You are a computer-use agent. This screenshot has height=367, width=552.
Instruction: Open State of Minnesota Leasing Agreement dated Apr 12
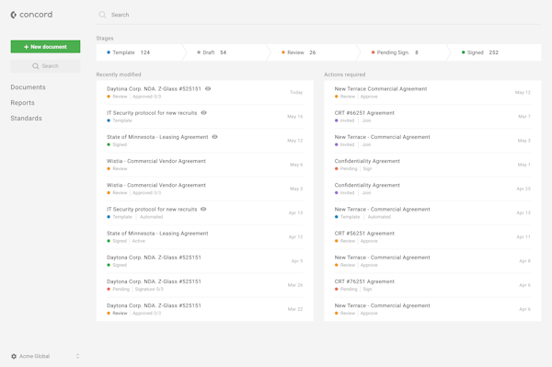click(x=205, y=236)
